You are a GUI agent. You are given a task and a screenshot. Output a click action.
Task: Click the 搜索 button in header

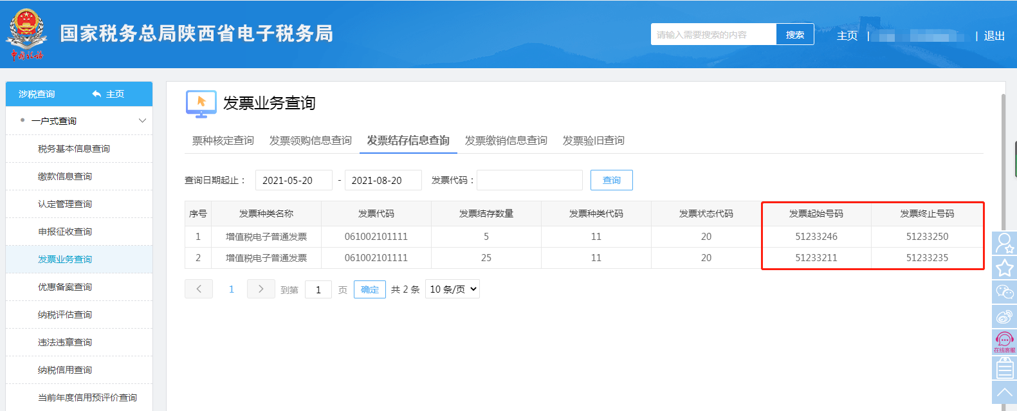(794, 35)
